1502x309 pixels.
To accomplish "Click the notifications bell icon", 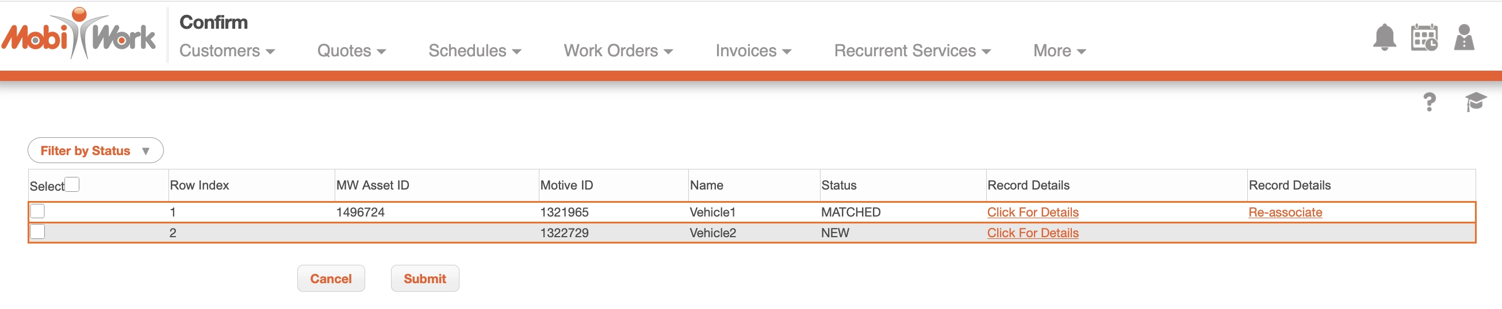I will [x=1384, y=38].
